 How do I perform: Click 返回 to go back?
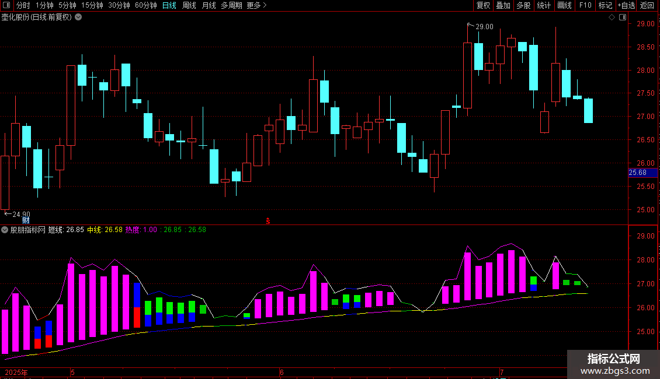click(x=647, y=5)
